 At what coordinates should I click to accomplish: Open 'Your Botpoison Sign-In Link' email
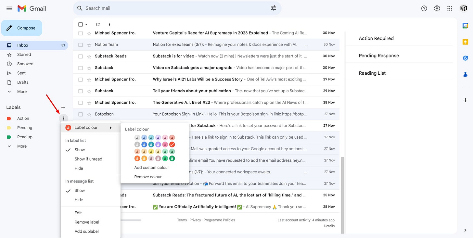[x=206, y=114]
